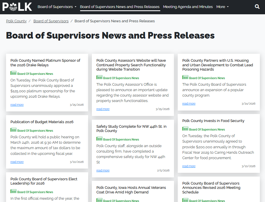Image resolution: width=265 pixels, height=202 pixels.
Task: Expand the Board of Supervisors dropdown menu
Action: [57, 7]
